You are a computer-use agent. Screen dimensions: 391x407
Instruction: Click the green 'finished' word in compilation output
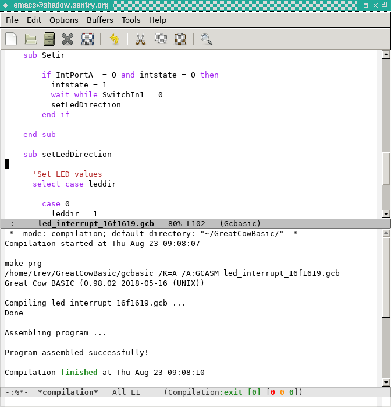pyautogui.click(x=79, y=372)
